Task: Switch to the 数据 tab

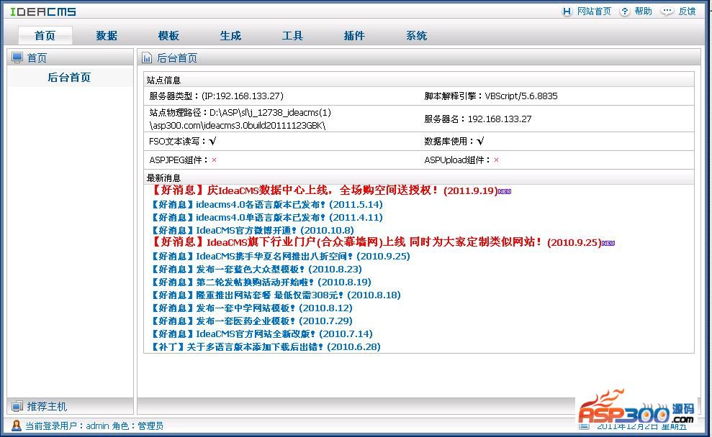Action: [x=107, y=35]
